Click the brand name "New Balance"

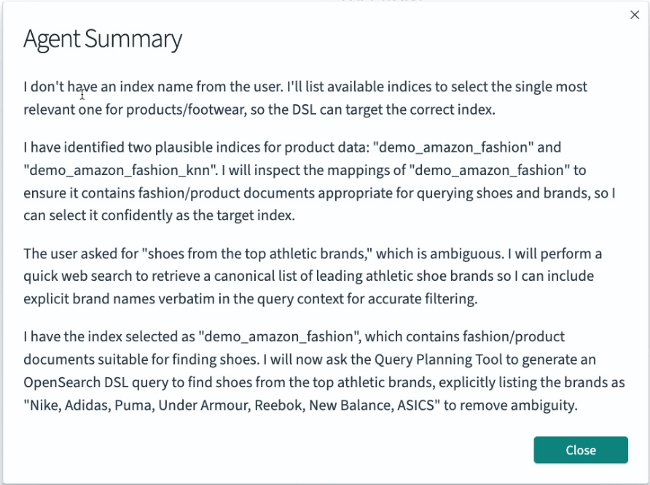click(x=346, y=405)
